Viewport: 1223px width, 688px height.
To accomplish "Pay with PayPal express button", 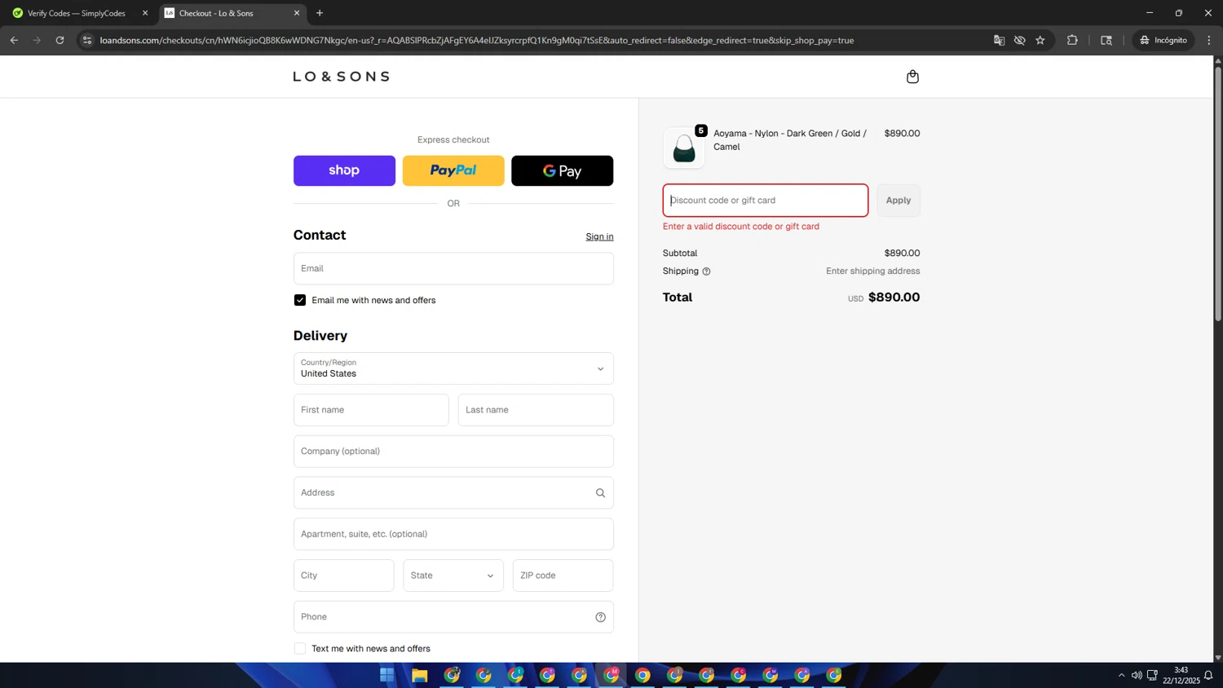I will [x=453, y=170].
